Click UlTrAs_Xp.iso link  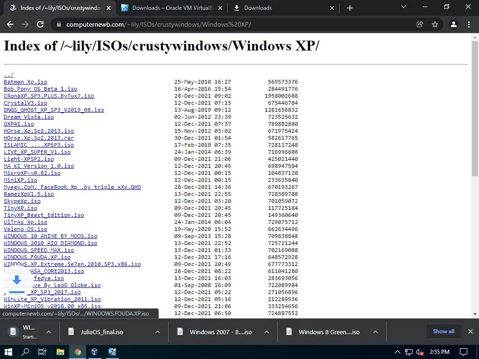click(25, 222)
